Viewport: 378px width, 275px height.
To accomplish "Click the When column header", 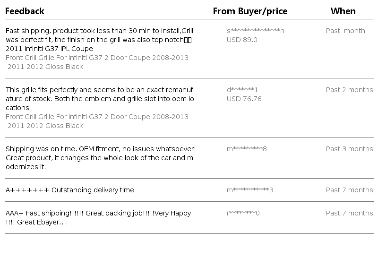I will (x=343, y=11).
